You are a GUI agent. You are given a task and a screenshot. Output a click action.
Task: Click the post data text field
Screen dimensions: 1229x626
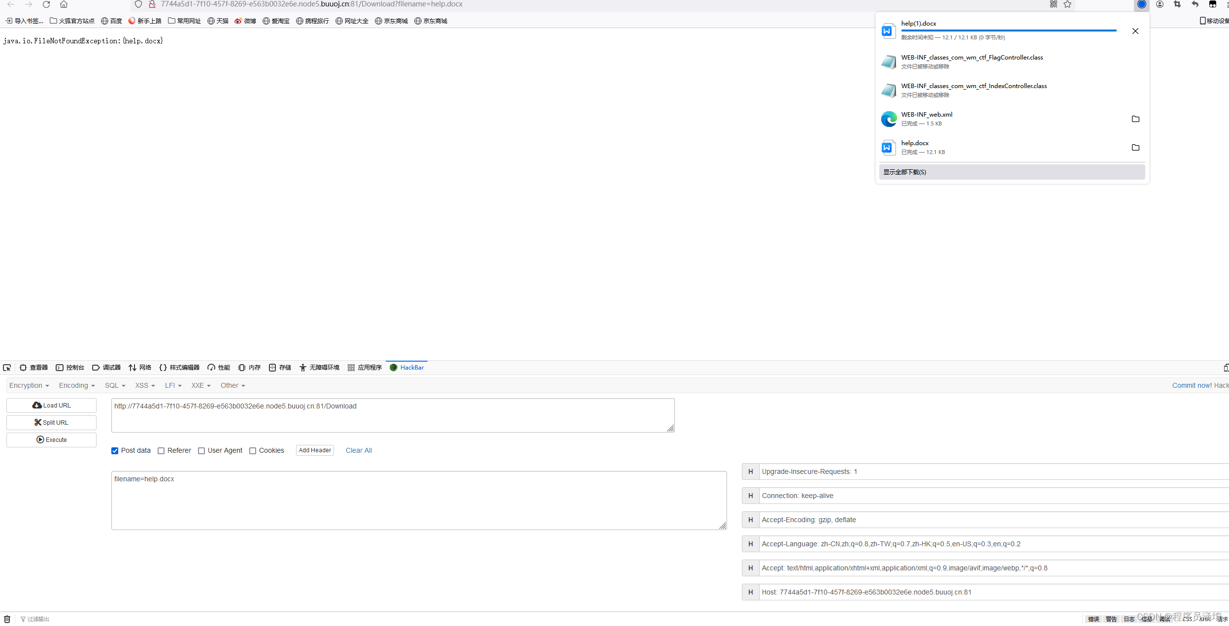pos(419,501)
